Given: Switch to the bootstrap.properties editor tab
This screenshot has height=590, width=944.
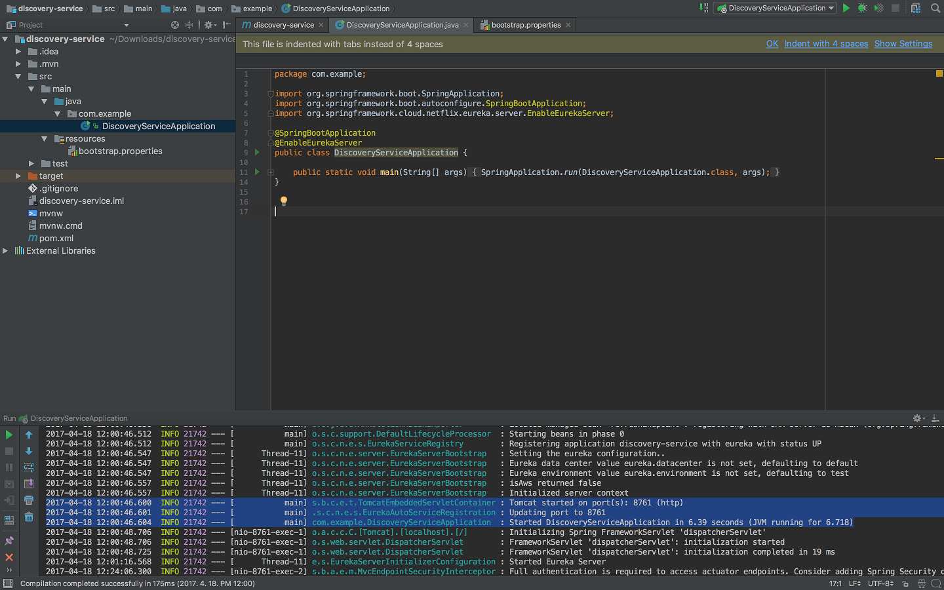Looking at the screenshot, I should click(526, 25).
